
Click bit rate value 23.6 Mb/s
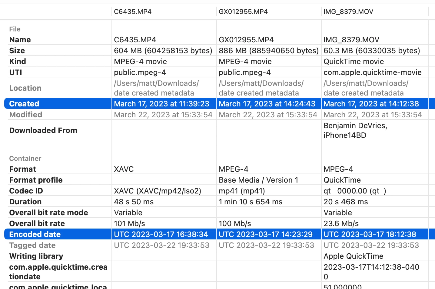(341, 223)
